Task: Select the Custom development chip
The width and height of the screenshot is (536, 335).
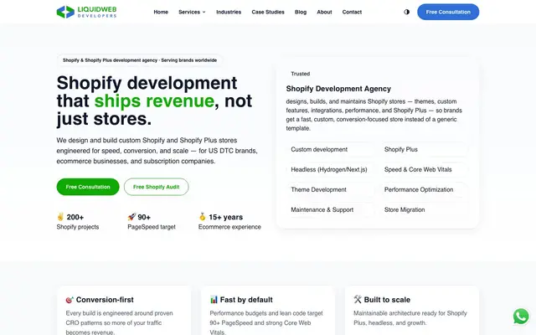Action: click(330, 149)
